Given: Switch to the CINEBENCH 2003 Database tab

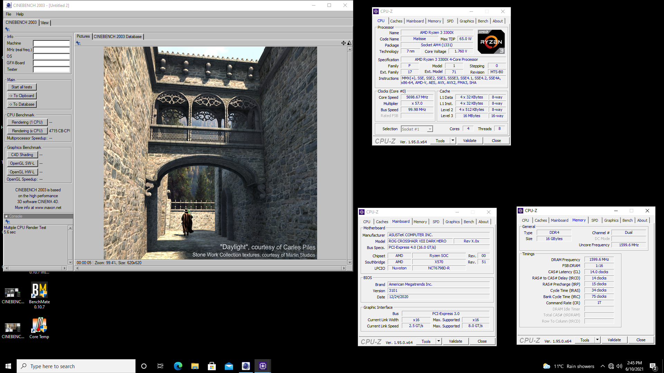Looking at the screenshot, I should pos(118,37).
